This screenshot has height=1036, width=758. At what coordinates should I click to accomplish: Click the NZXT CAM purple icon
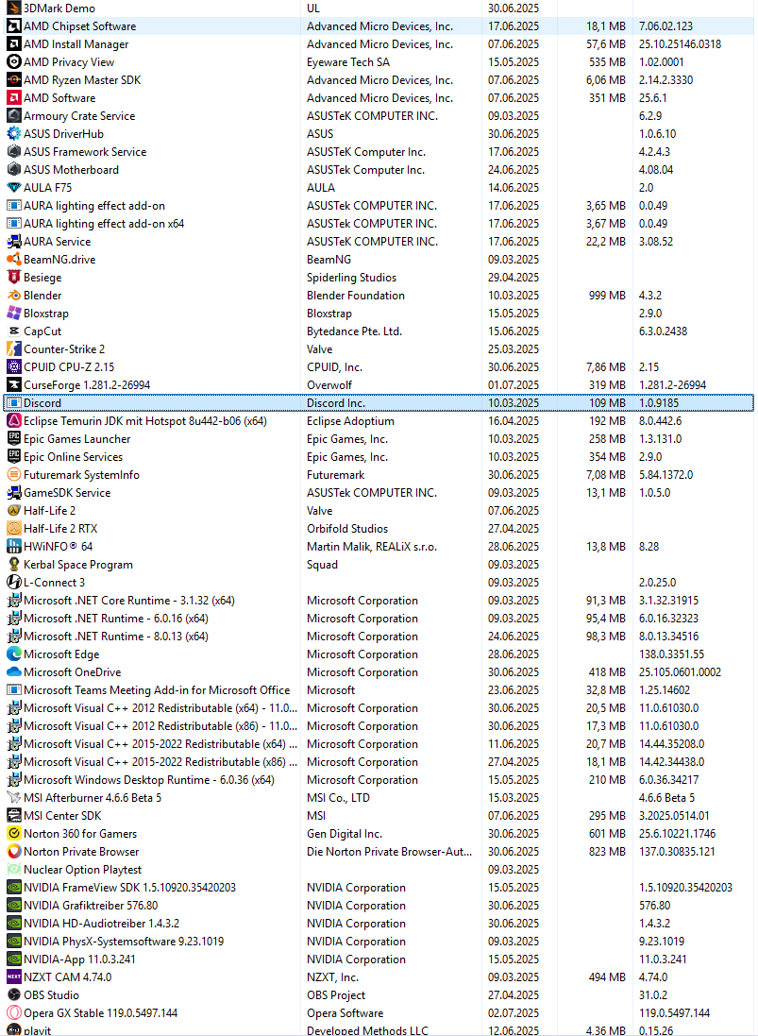coord(14,977)
